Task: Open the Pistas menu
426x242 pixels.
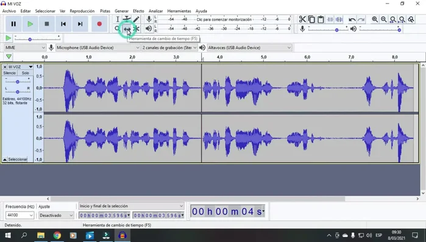Action: click(x=105, y=11)
